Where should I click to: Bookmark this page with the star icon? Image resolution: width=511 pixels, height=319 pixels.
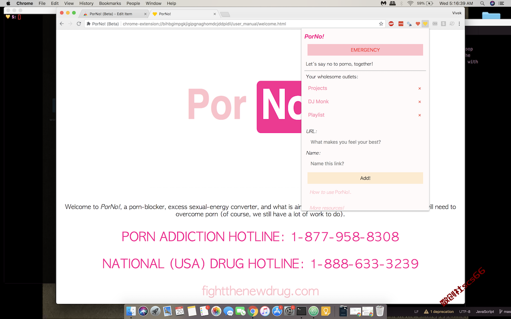coord(381,24)
